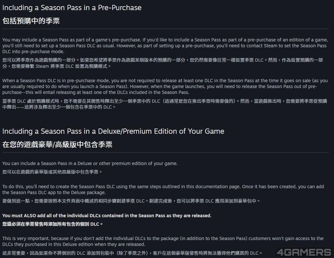Select the Chinese heading '在您的遊戲豪華/高級版中包含季票'
Image resolution: width=334 pixels, height=258 pixels.
pyautogui.click(x=57, y=144)
